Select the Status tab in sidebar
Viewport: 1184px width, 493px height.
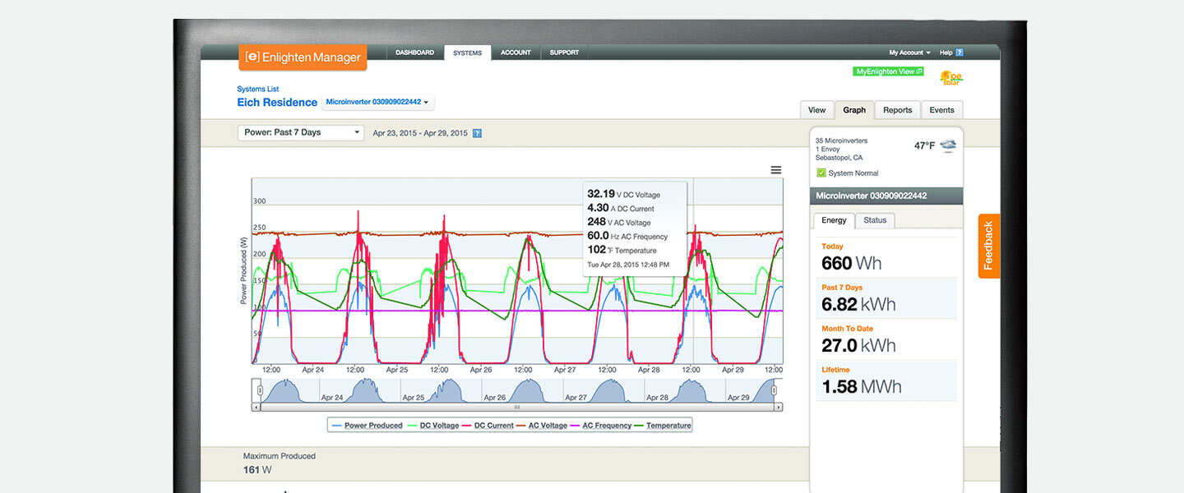875,220
